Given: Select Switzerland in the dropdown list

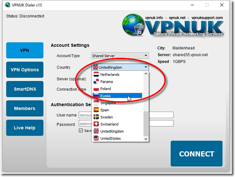Looking at the screenshot, I should pyautogui.click(x=117, y=124).
